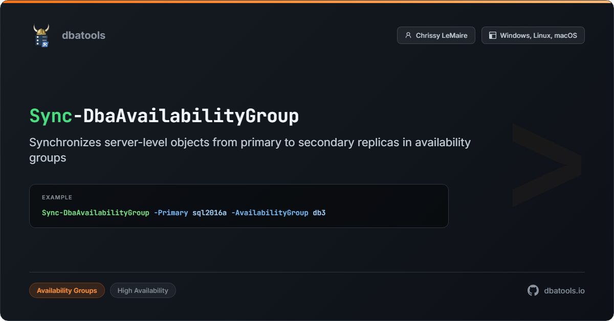Click the dbatools brand name text

[x=83, y=35]
